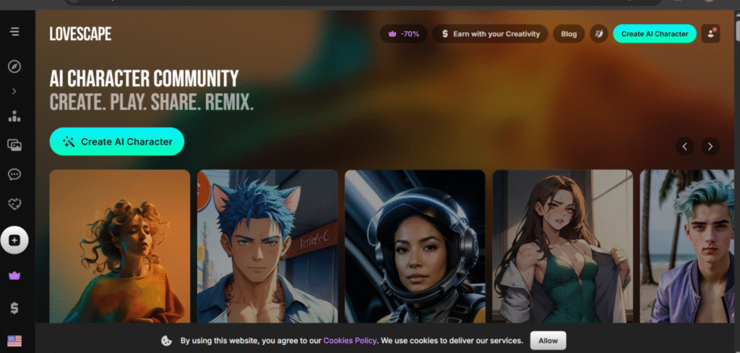This screenshot has height=353, width=740.
Task: Go to the next carousel slide arrow
Action: click(x=710, y=146)
